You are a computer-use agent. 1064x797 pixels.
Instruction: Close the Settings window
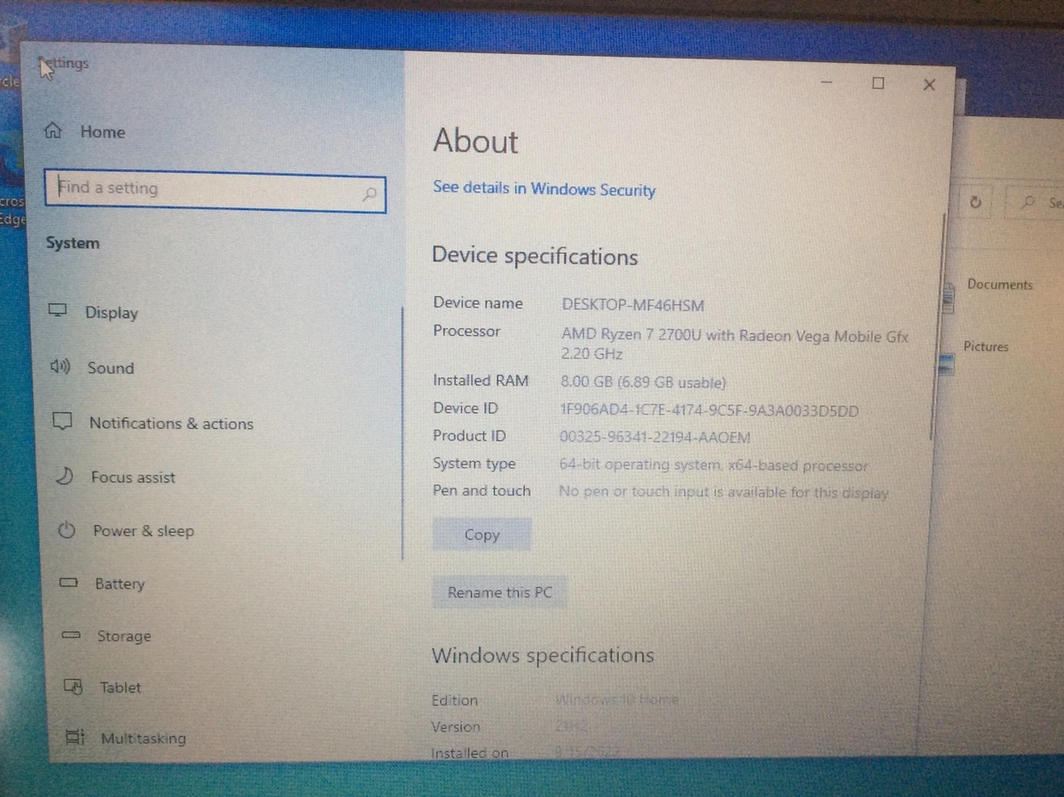pyautogui.click(x=929, y=85)
